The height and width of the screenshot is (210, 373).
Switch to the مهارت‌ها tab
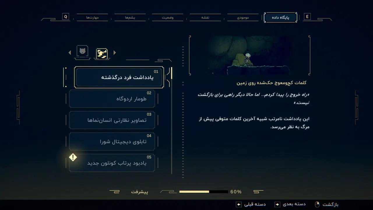pos(92,17)
